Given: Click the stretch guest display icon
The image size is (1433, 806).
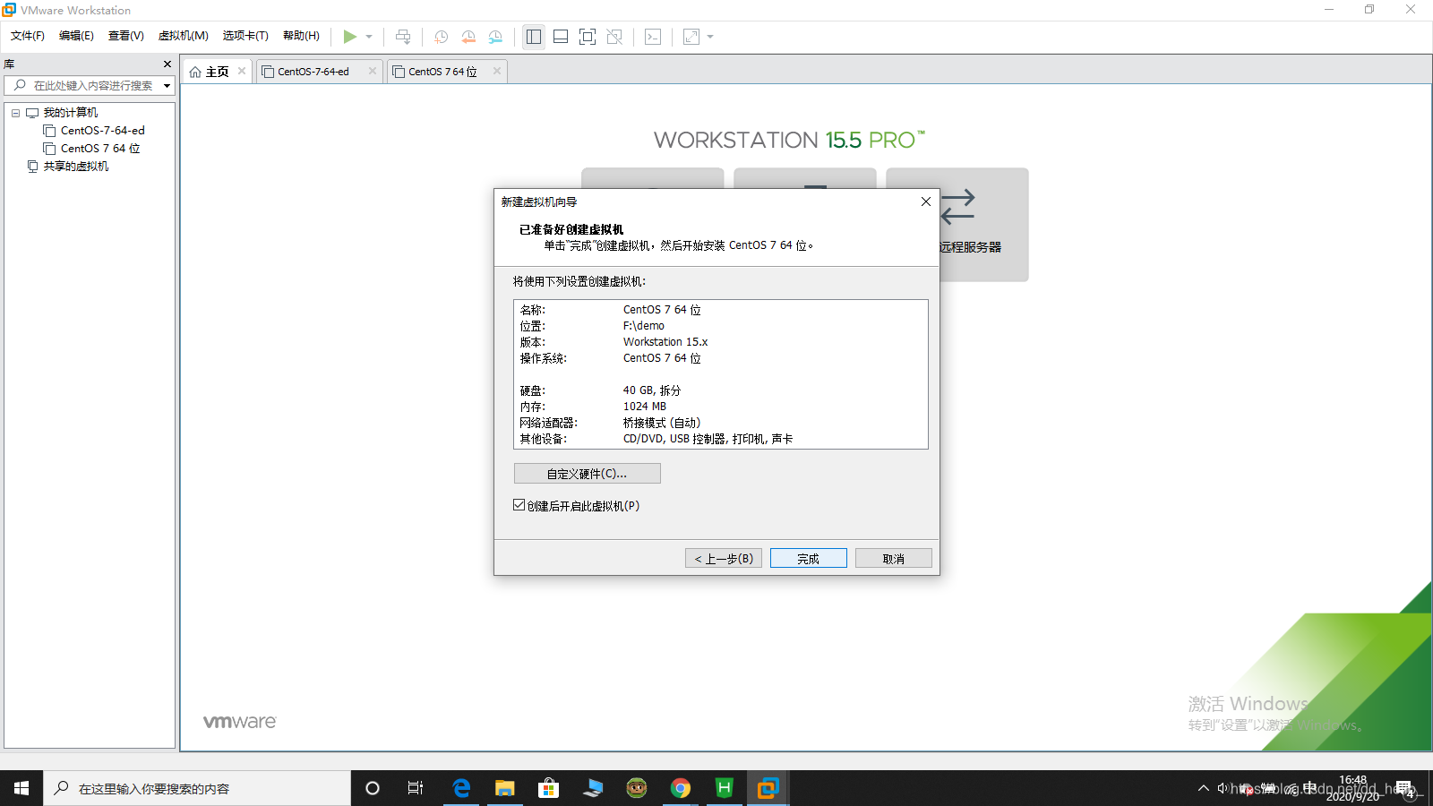Looking at the screenshot, I should pos(691,37).
